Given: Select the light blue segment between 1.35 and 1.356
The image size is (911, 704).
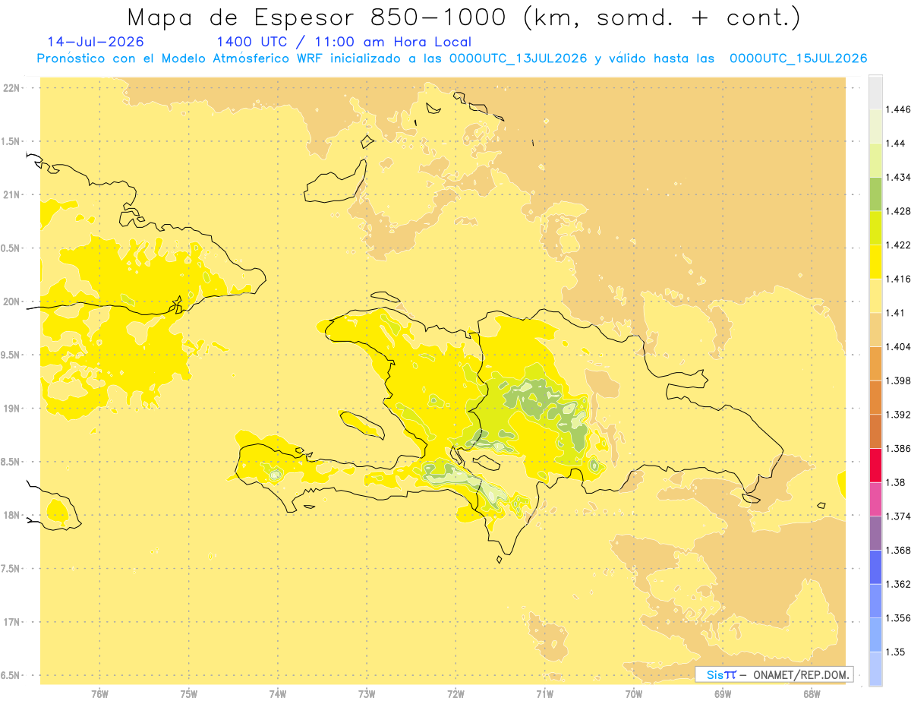Looking at the screenshot, I should click(x=875, y=634).
